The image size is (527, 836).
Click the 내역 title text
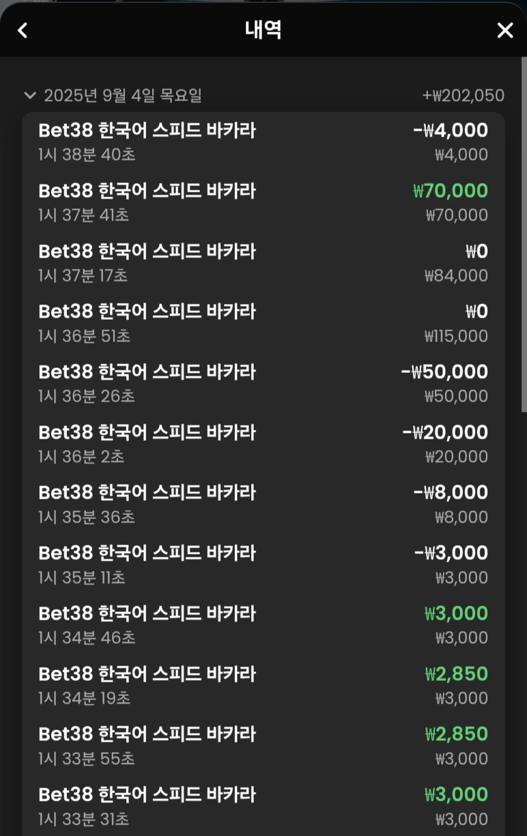coord(263,30)
